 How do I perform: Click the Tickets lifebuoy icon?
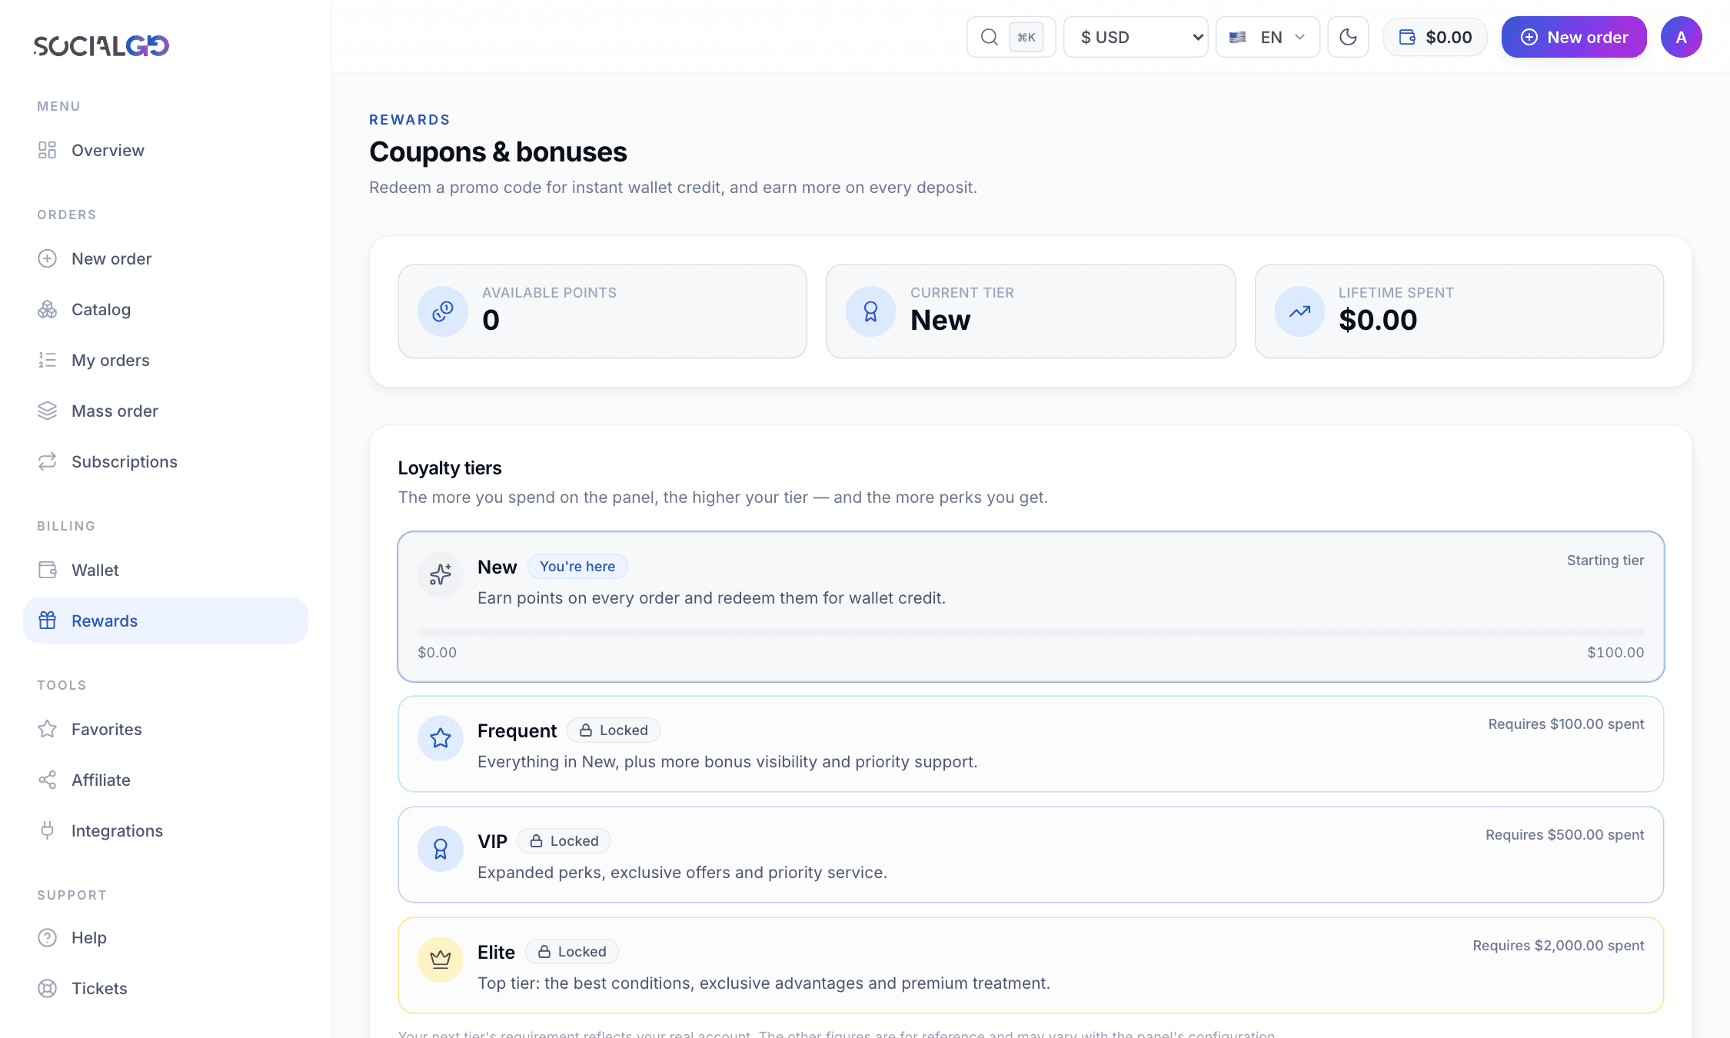[48, 988]
